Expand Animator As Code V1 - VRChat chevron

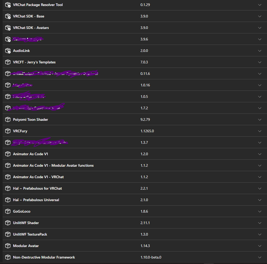260,177
